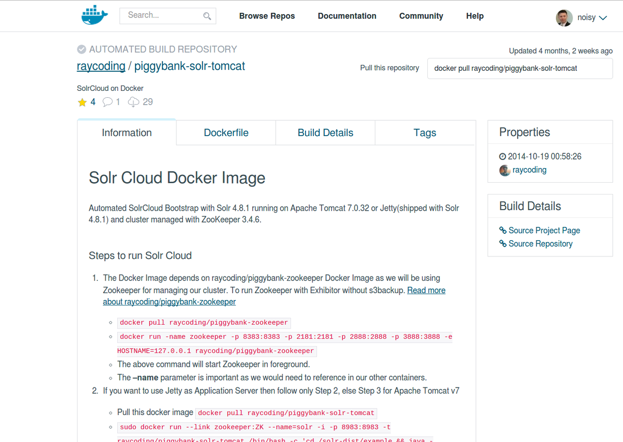
Task: Click the 'SolrCloud on Docker' description
Action: (110, 88)
